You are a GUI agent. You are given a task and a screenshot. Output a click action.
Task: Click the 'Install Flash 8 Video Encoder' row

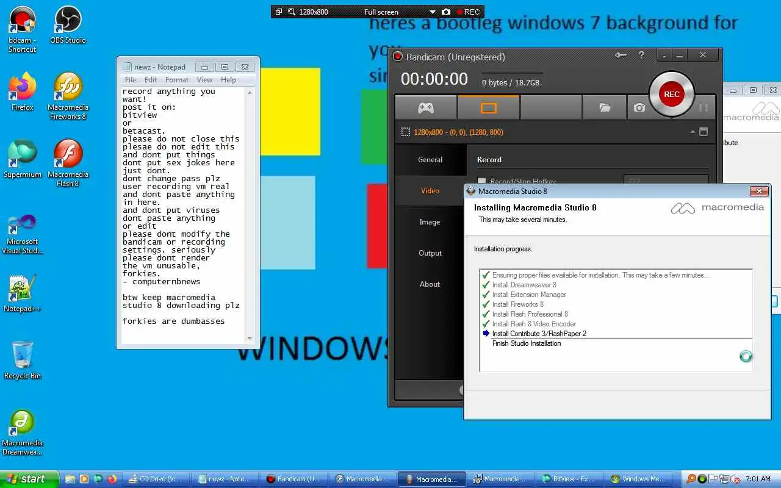(x=616, y=324)
